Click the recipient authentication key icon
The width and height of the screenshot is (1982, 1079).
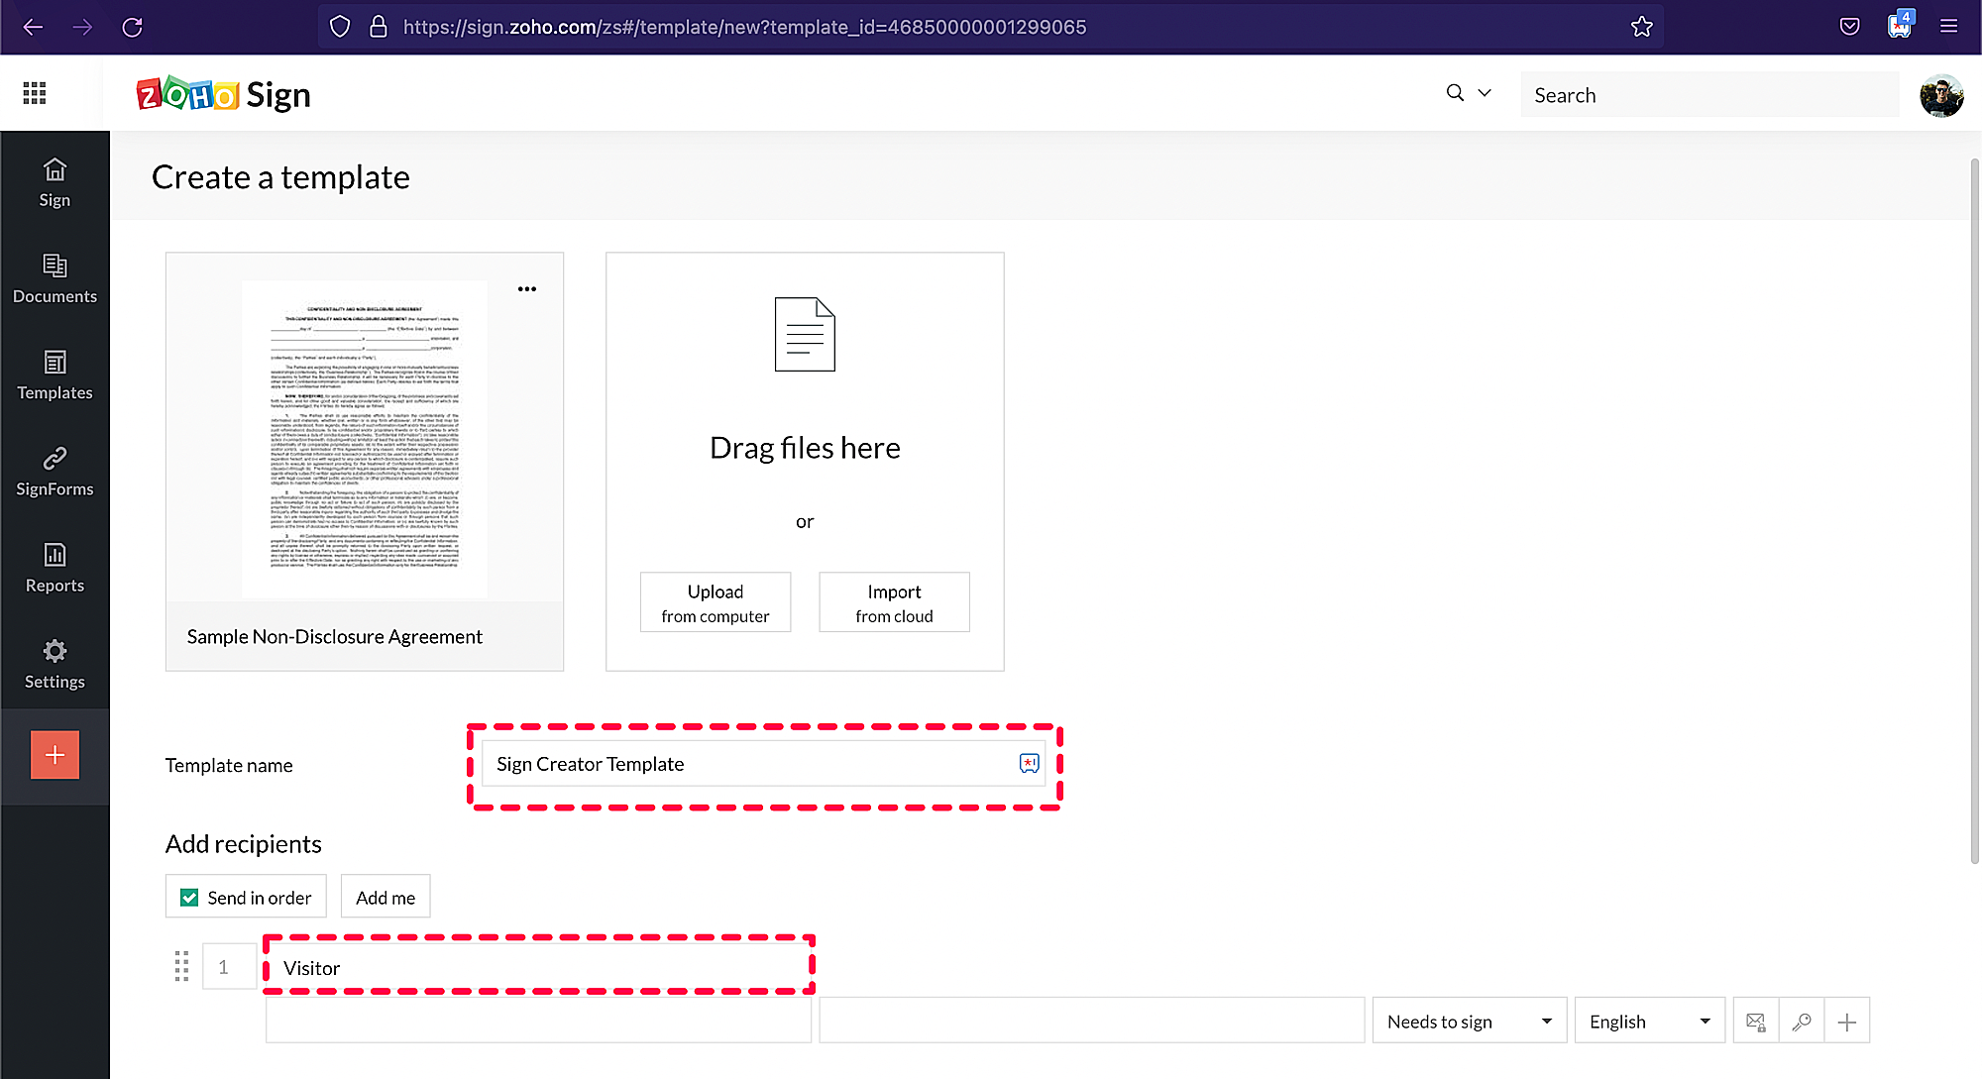pyautogui.click(x=1802, y=1022)
